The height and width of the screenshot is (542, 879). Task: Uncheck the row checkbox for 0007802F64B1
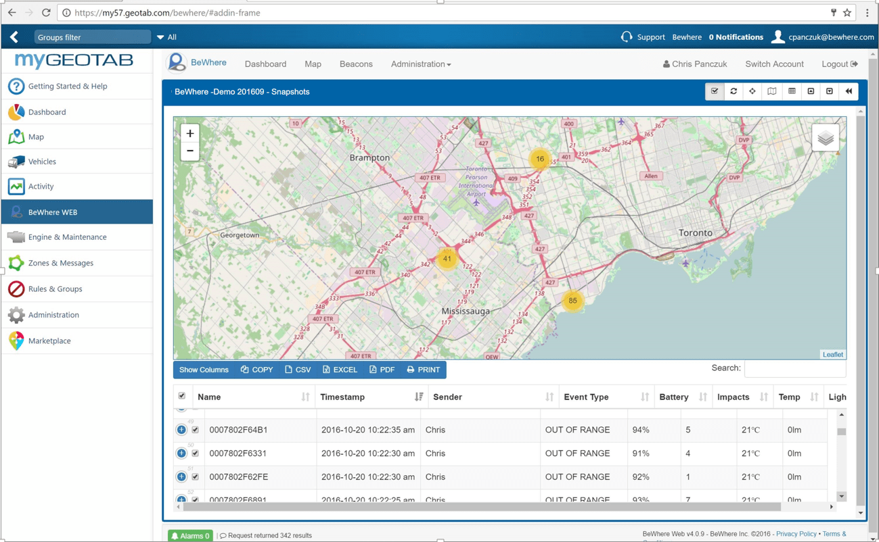click(x=195, y=430)
